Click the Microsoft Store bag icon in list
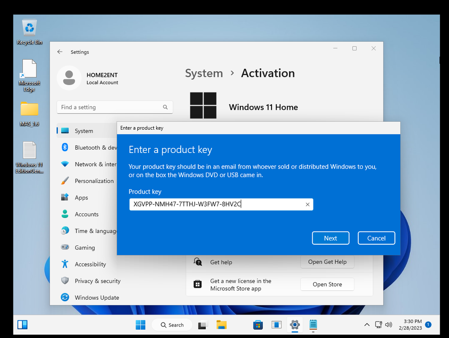The width and height of the screenshot is (449, 338). click(x=198, y=284)
